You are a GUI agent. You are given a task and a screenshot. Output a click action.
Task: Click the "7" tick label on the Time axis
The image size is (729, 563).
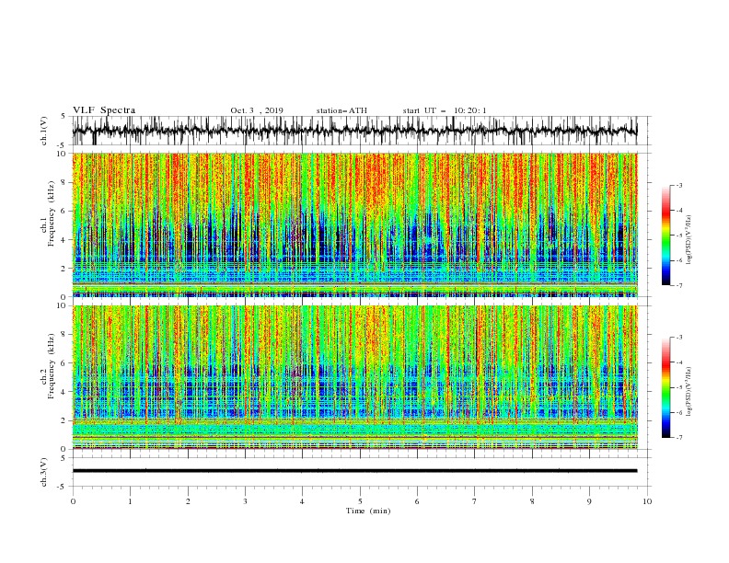click(474, 501)
